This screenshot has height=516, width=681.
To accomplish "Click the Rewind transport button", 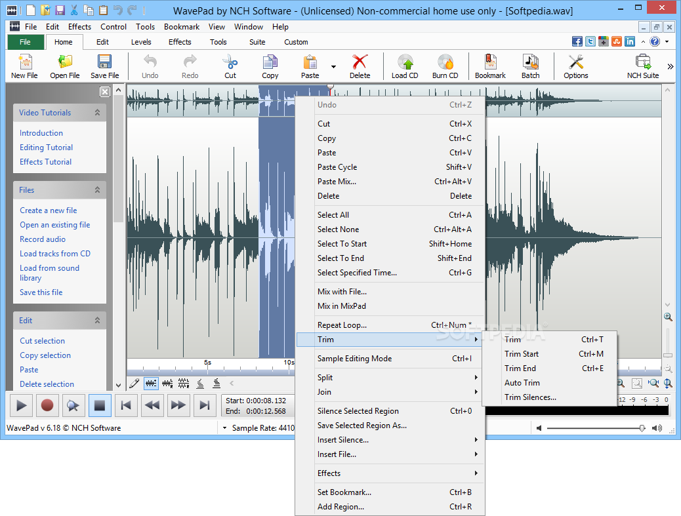I will 152,405.
